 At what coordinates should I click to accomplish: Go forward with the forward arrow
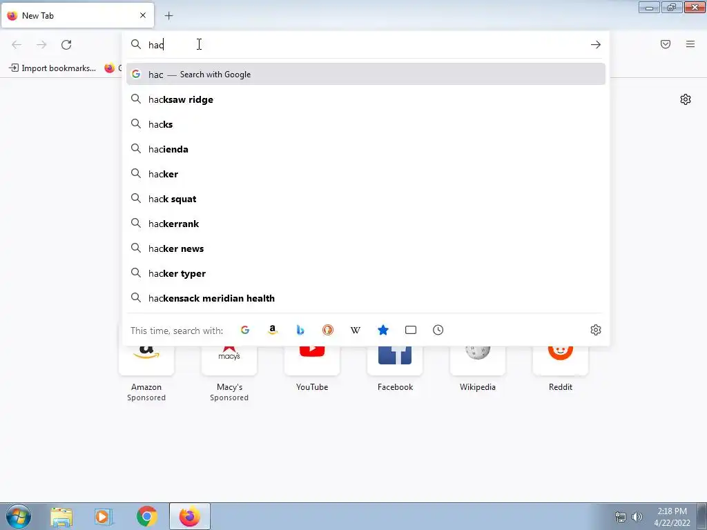tap(41, 45)
